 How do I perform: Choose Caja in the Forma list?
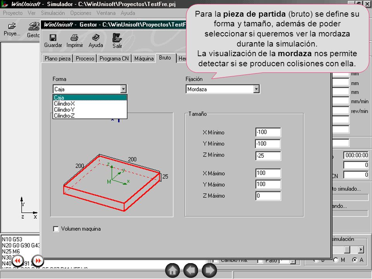pyautogui.click(x=90, y=98)
